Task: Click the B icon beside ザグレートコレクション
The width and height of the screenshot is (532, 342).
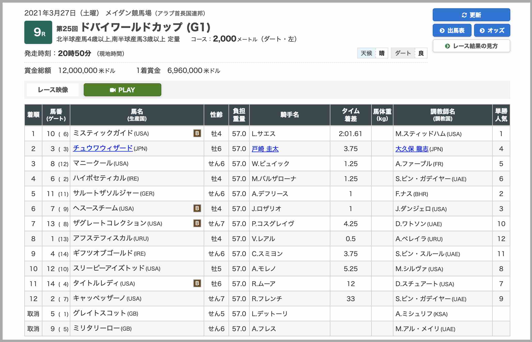Action: [197, 224]
